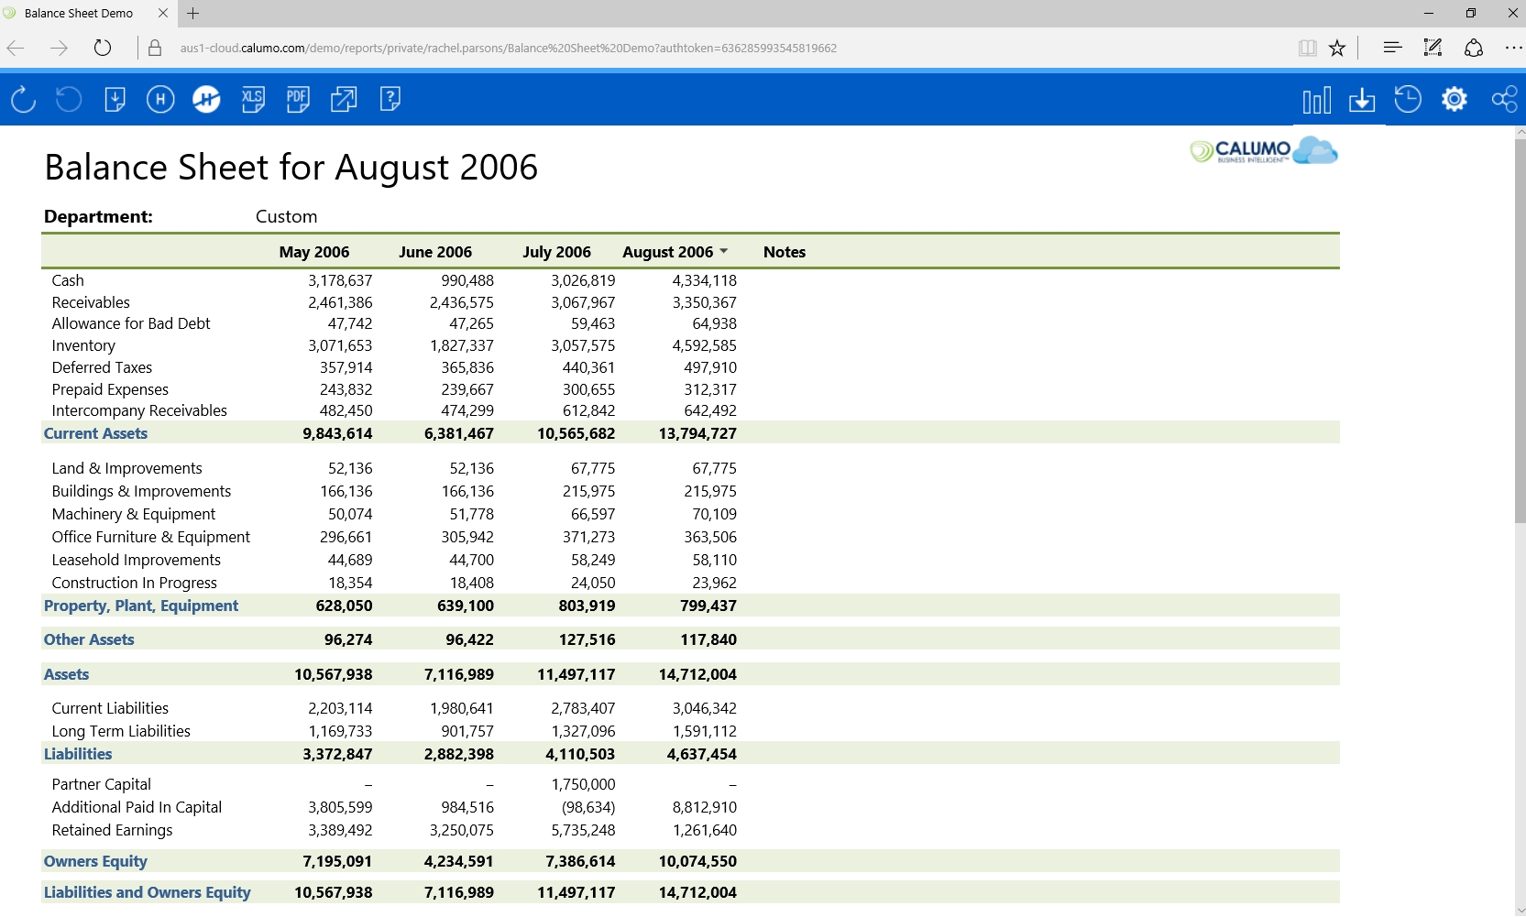The width and height of the screenshot is (1526, 917).
Task: Click the circled H icon
Action: (x=160, y=99)
